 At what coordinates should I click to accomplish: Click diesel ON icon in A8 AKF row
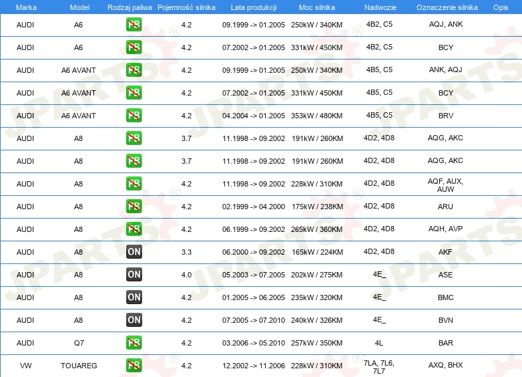click(x=134, y=251)
